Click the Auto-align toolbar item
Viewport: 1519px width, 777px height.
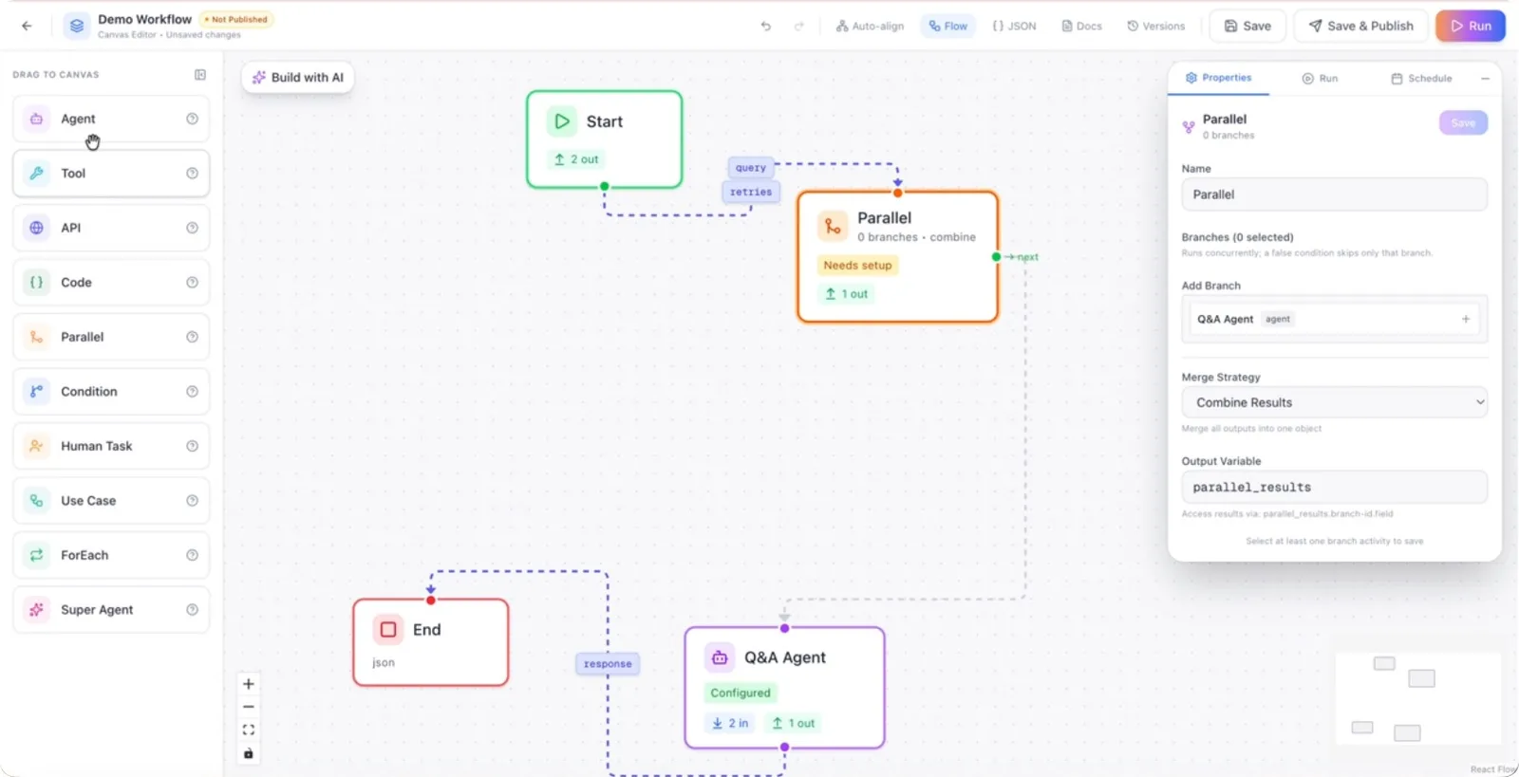coord(870,26)
